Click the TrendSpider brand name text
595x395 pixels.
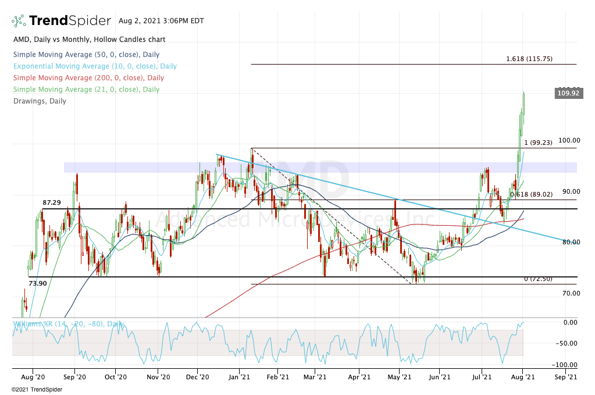(x=69, y=21)
